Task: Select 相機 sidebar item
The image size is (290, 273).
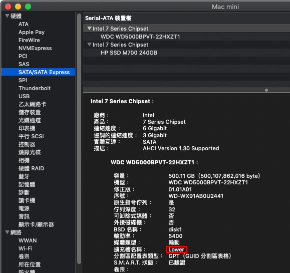Action: point(24,160)
